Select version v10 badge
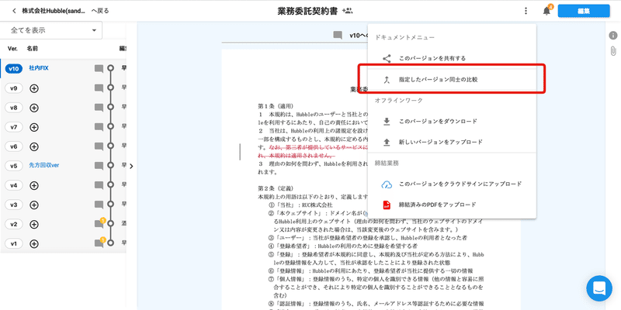The image size is (621, 310). point(14,69)
